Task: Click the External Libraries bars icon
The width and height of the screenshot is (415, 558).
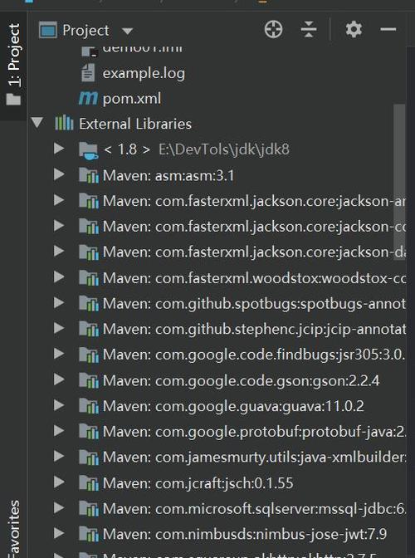Action: click(64, 123)
